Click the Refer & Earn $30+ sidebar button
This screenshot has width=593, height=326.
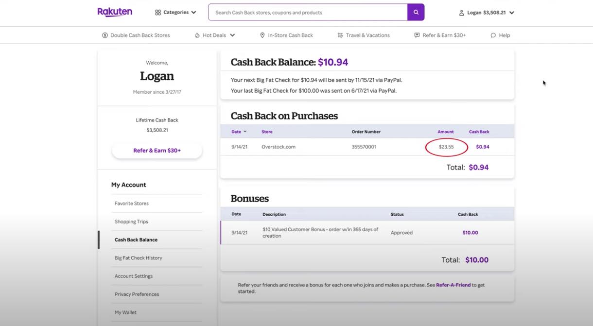point(157,151)
